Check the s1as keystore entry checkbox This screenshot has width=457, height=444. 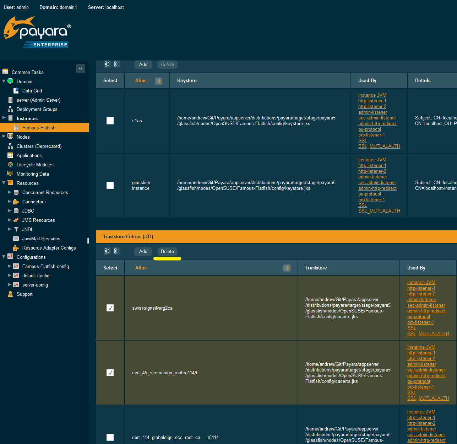[x=110, y=121]
